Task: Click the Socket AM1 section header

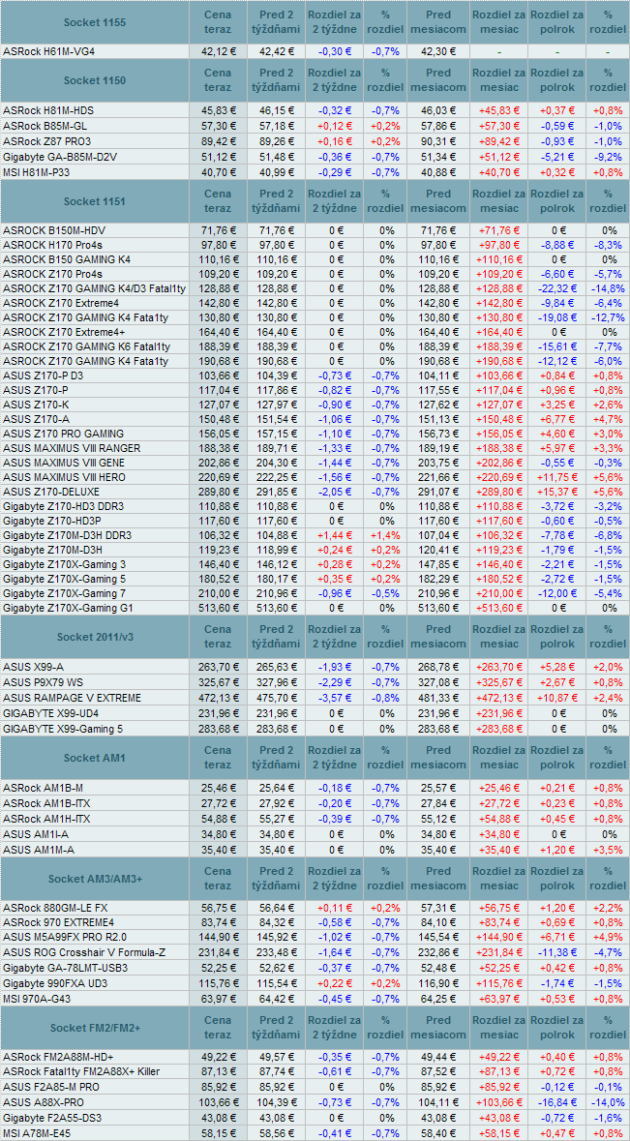Action: [95, 758]
